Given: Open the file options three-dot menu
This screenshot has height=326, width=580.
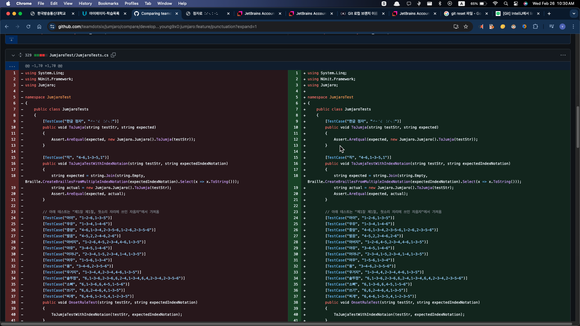Looking at the screenshot, I should pos(563,55).
